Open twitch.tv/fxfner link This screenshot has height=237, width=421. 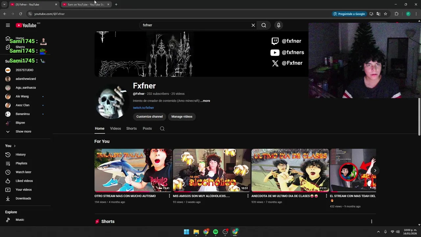point(143,108)
